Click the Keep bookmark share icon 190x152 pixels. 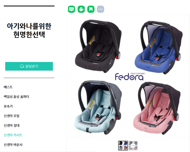point(91,9)
